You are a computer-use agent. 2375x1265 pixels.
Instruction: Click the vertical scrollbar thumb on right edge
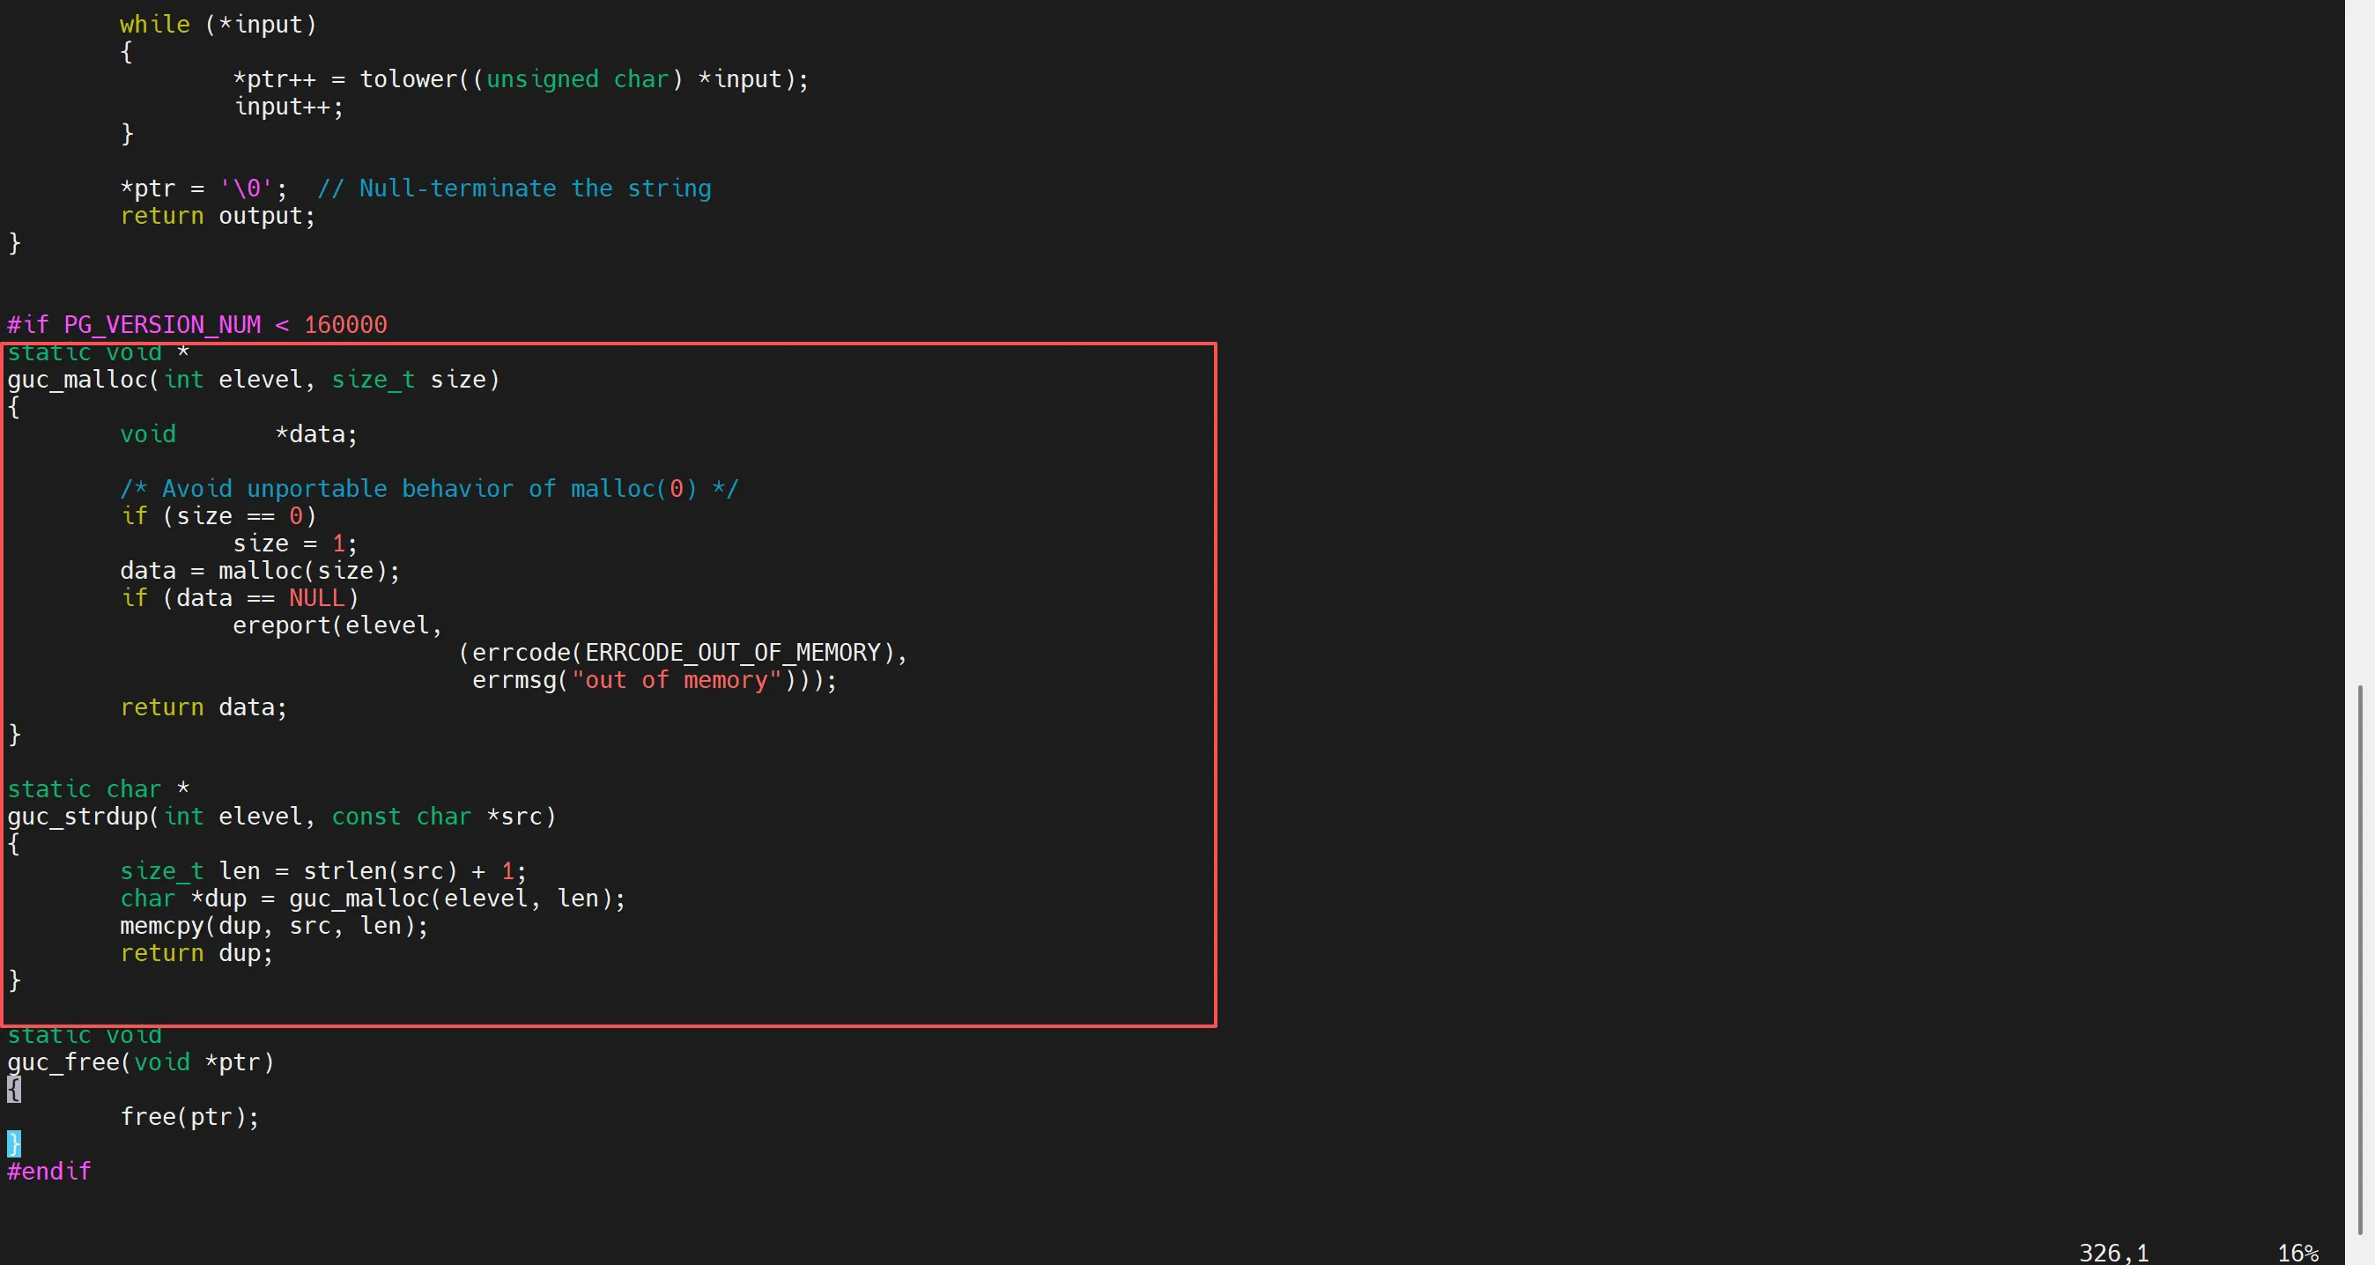[x=2360, y=959]
